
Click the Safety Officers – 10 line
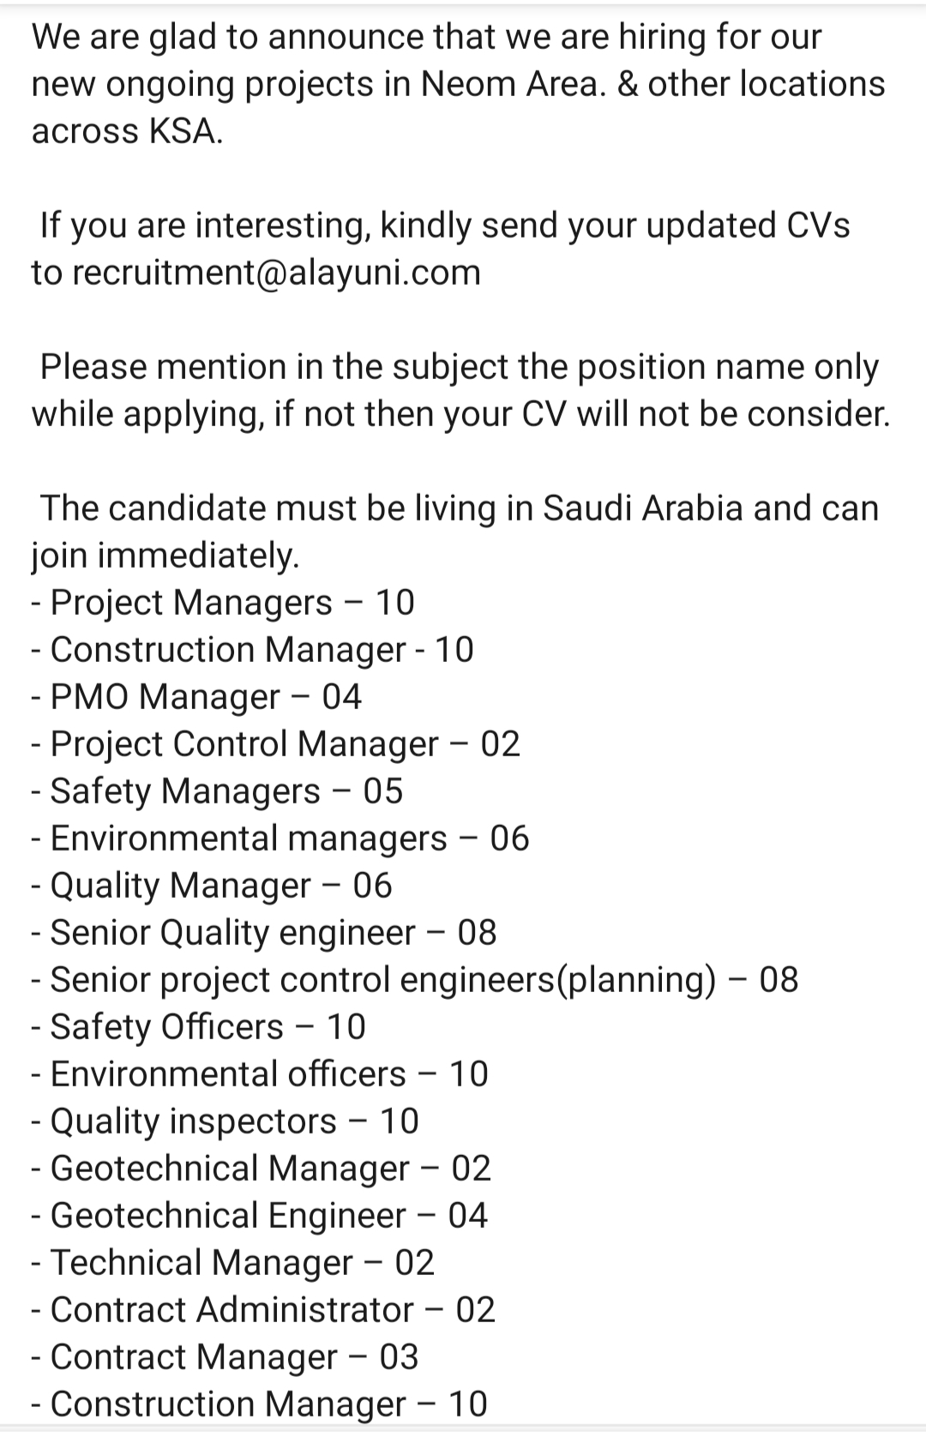tap(199, 1027)
